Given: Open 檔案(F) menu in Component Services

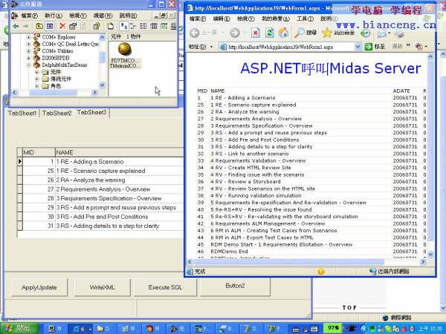Looking at the screenshot, I should [x=30, y=16].
